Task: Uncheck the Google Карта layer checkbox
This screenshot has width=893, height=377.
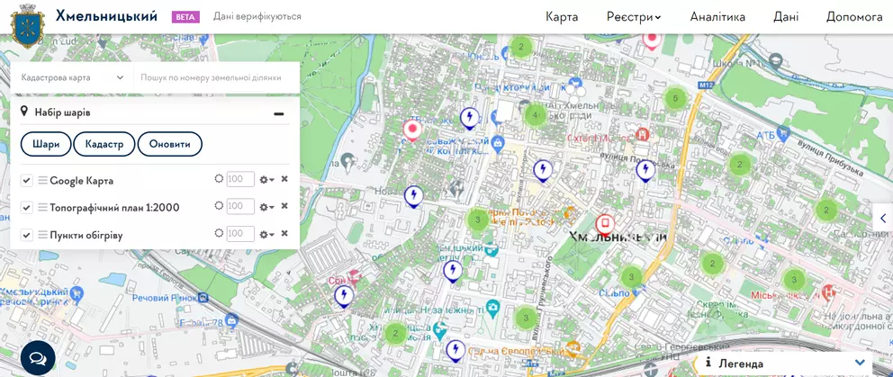Action: click(27, 180)
